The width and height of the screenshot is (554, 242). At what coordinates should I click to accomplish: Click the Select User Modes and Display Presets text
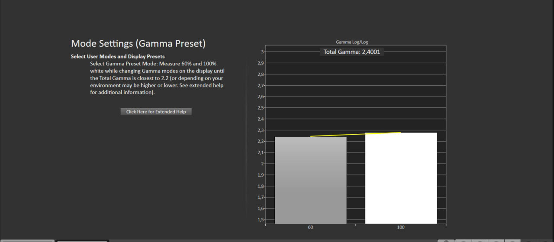118,57
